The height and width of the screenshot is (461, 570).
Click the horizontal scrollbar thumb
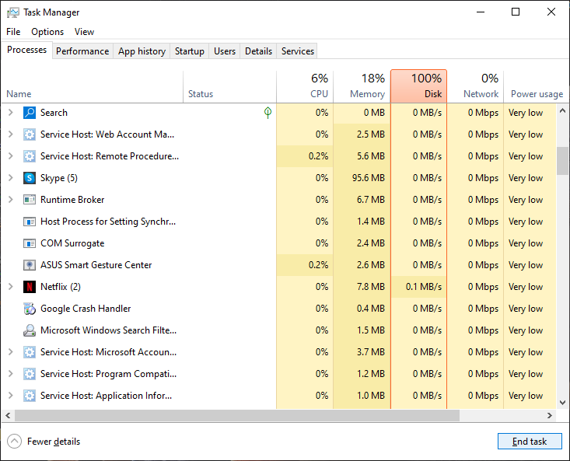(x=237, y=415)
